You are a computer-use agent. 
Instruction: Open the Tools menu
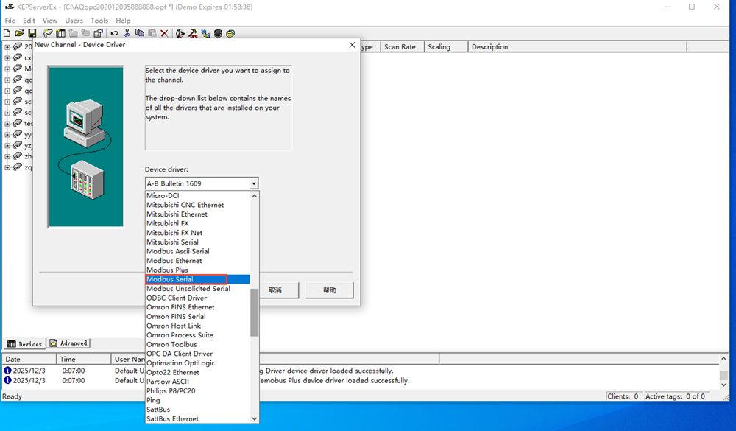(x=99, y=21)
